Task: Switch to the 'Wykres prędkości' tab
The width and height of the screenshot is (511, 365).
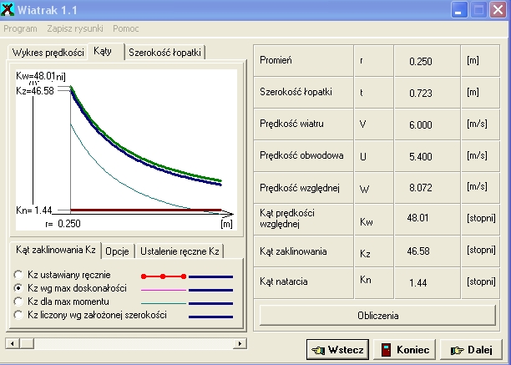Action: [48, 53]
